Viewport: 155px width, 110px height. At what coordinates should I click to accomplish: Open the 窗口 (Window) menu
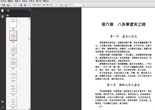tap(39, 1)
